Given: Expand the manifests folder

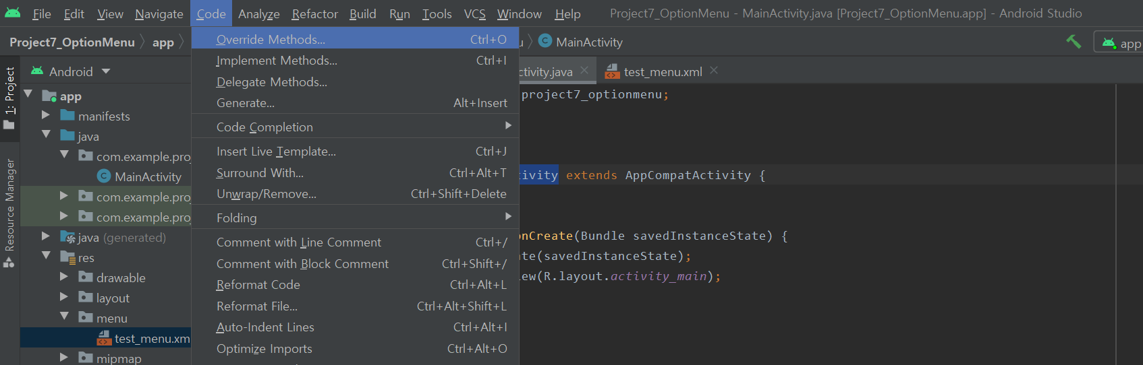Looking at the screenshot, I should pyautogui.click(x=46, y=115).
